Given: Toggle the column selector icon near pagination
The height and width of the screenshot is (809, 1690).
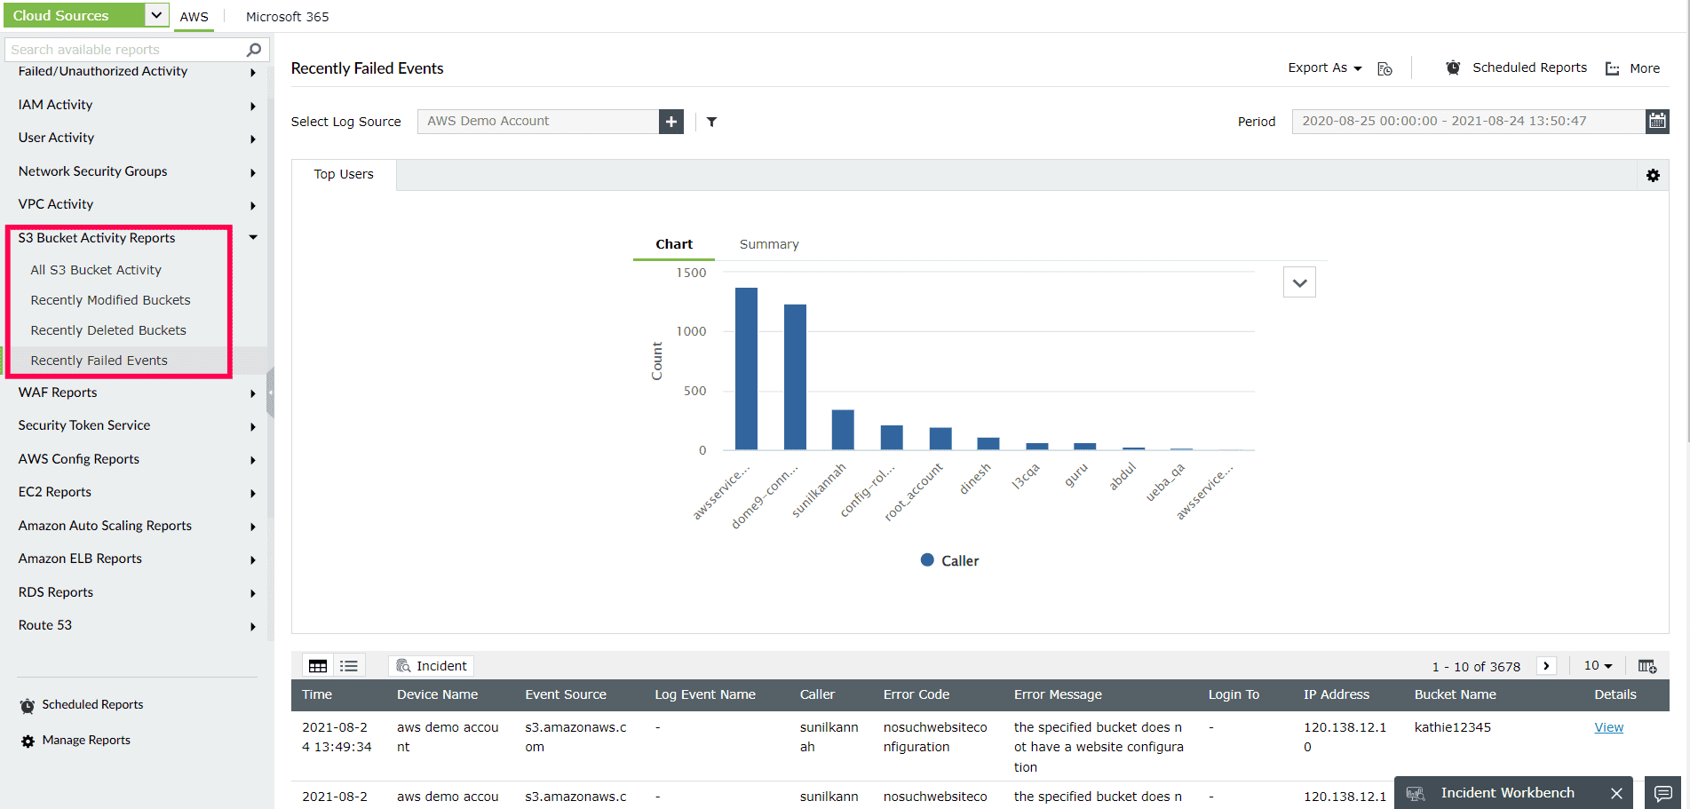Looking at the screenshot, I should (x=1648, y=665).
